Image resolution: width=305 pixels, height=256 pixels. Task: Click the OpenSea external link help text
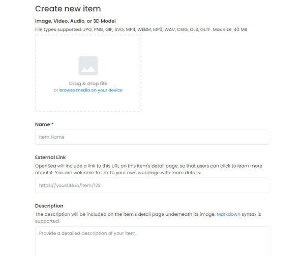tap(148, 169)
